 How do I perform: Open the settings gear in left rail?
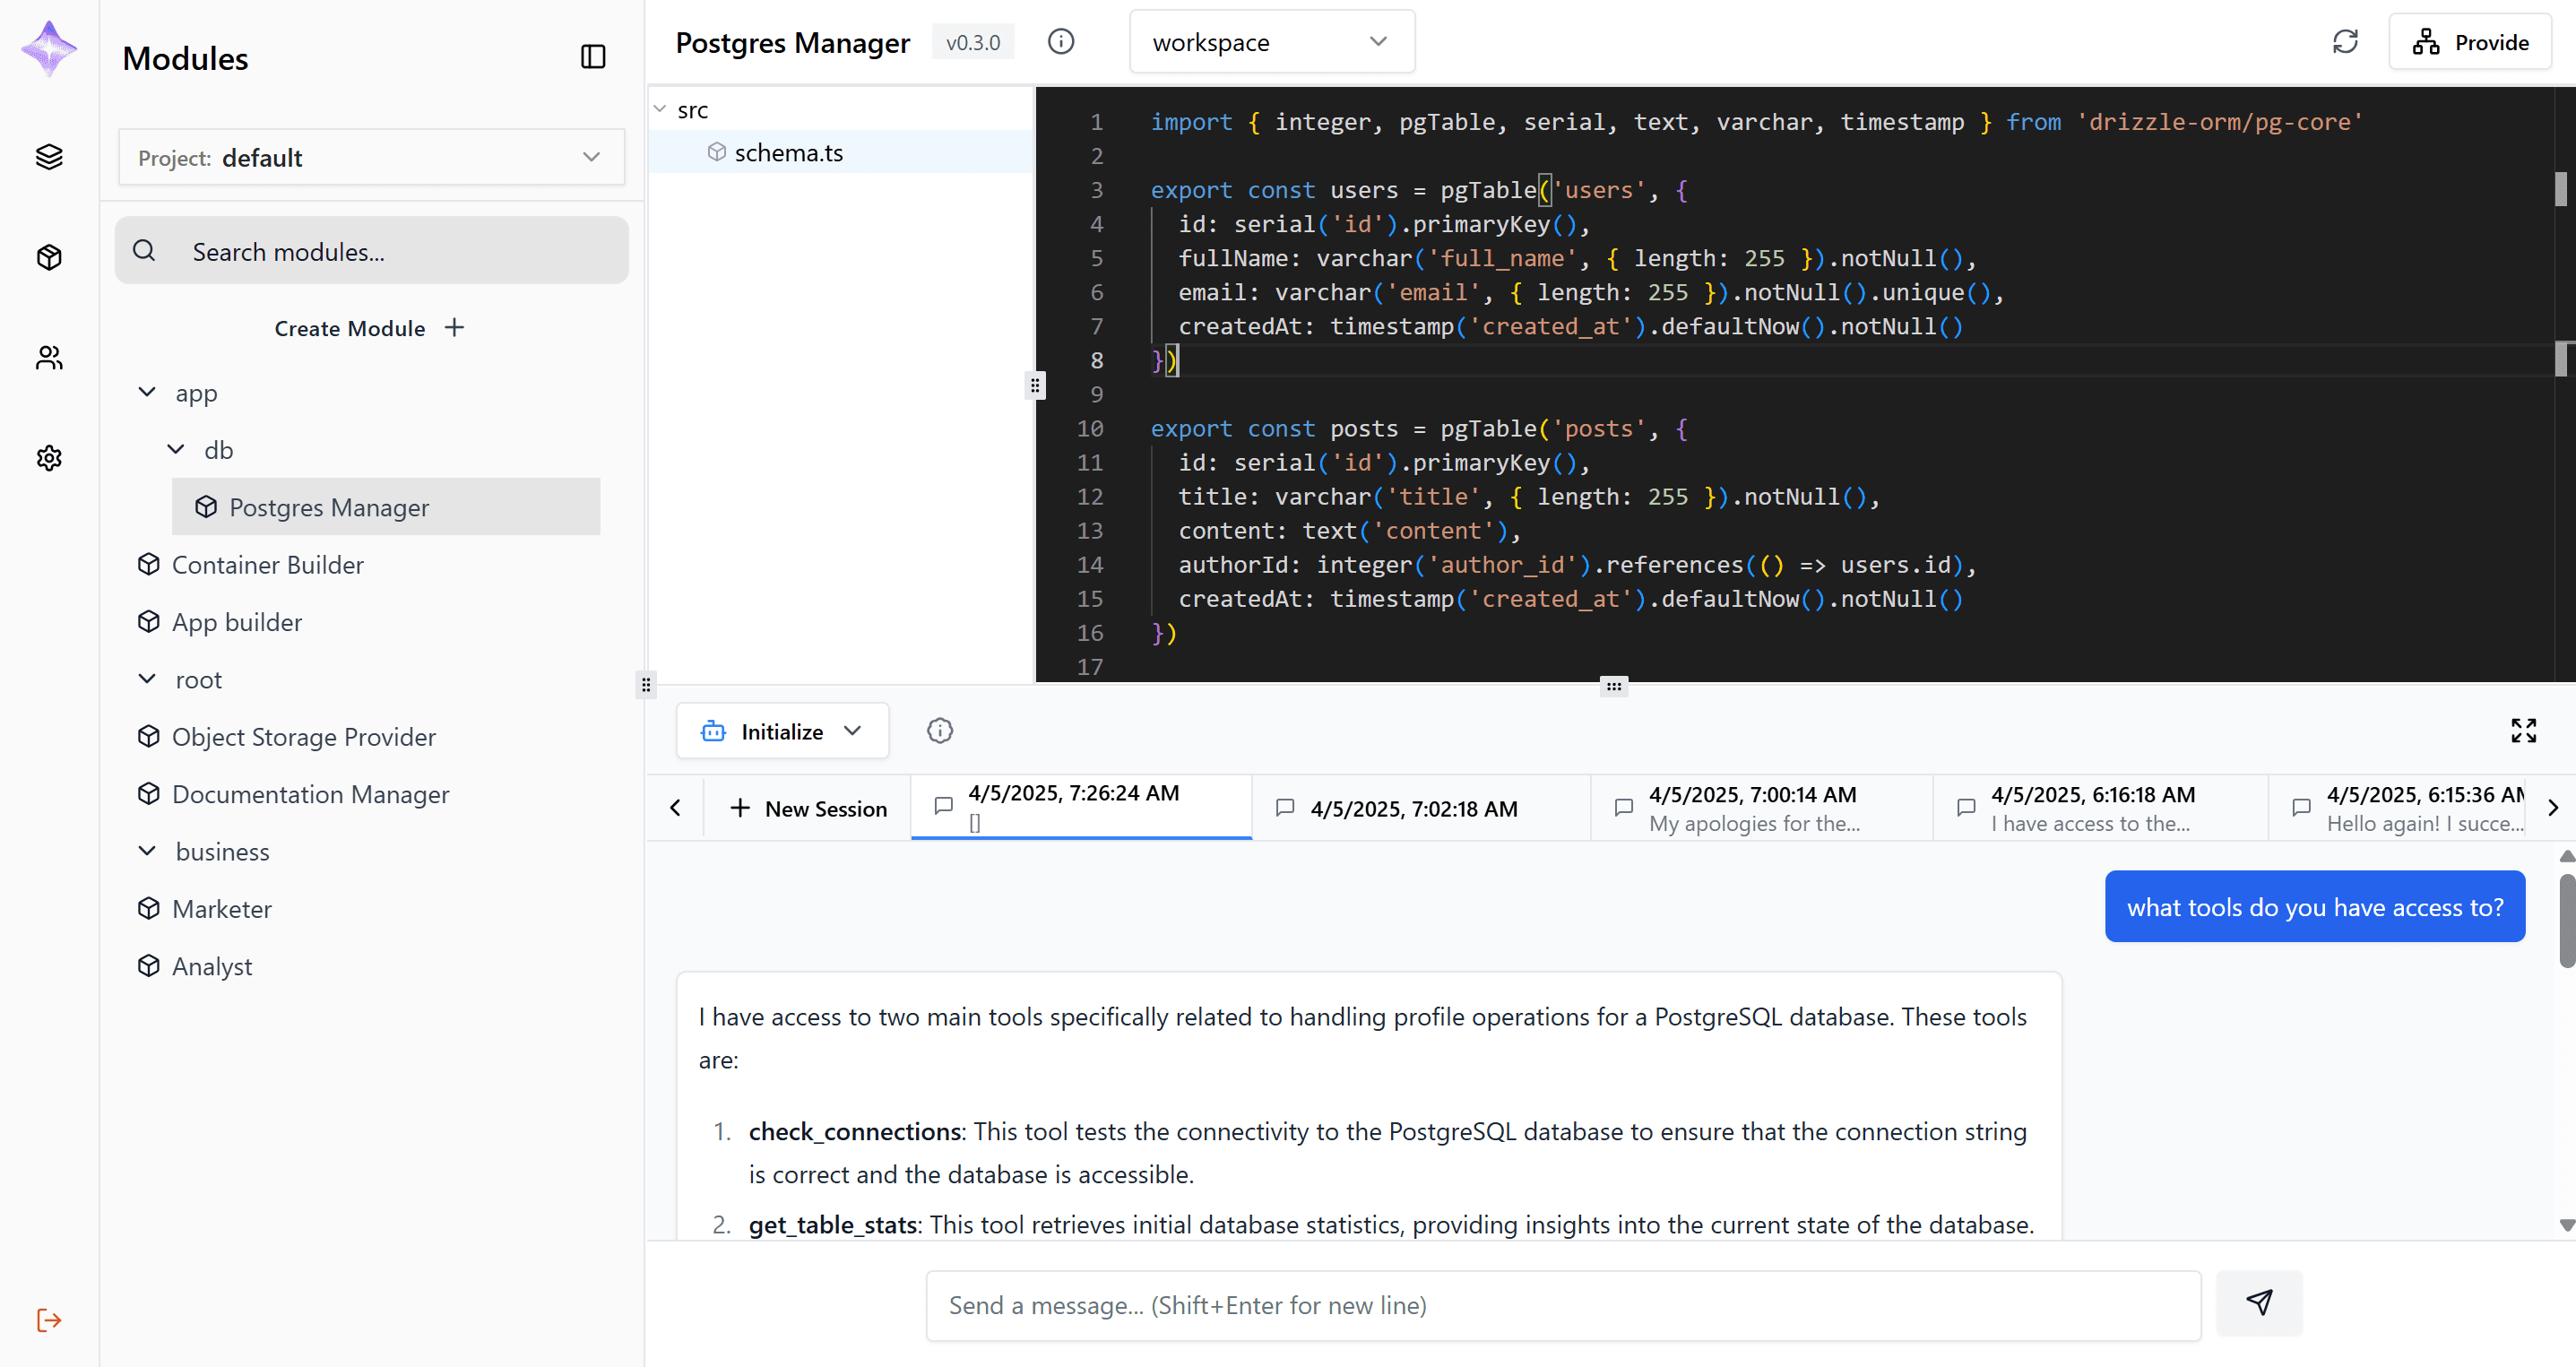[x=49, y=458]
